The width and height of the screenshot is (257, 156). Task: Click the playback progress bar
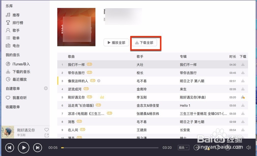(111, 148)
